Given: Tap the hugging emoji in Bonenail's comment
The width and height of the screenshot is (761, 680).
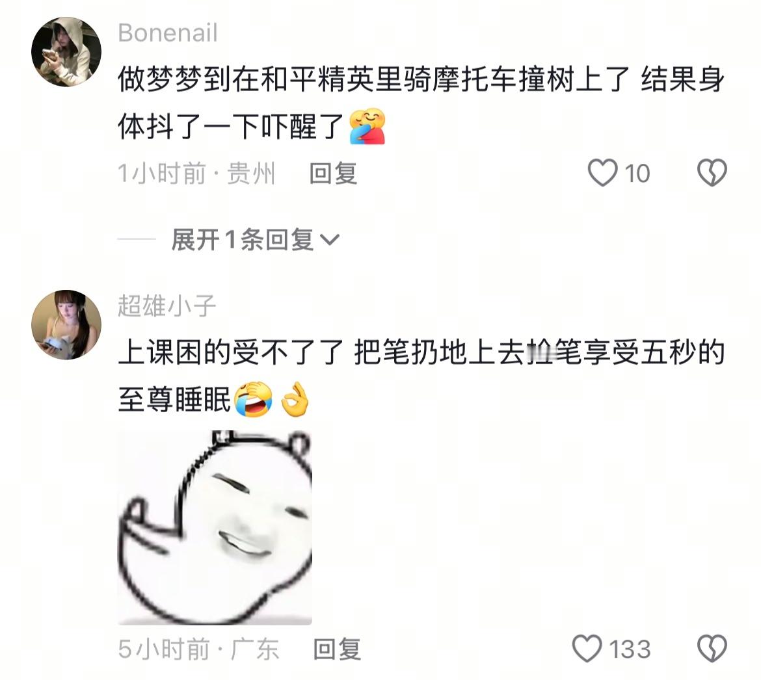Looking at the screenshot, I should tap(367, 127).
